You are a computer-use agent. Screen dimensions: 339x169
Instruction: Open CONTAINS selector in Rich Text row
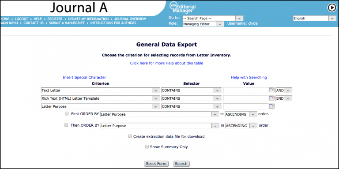pos(191,98)
